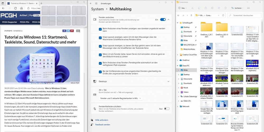Screen dimensions: 264x132
Task: Click the browser address bar
Action: tap(33, 8)
